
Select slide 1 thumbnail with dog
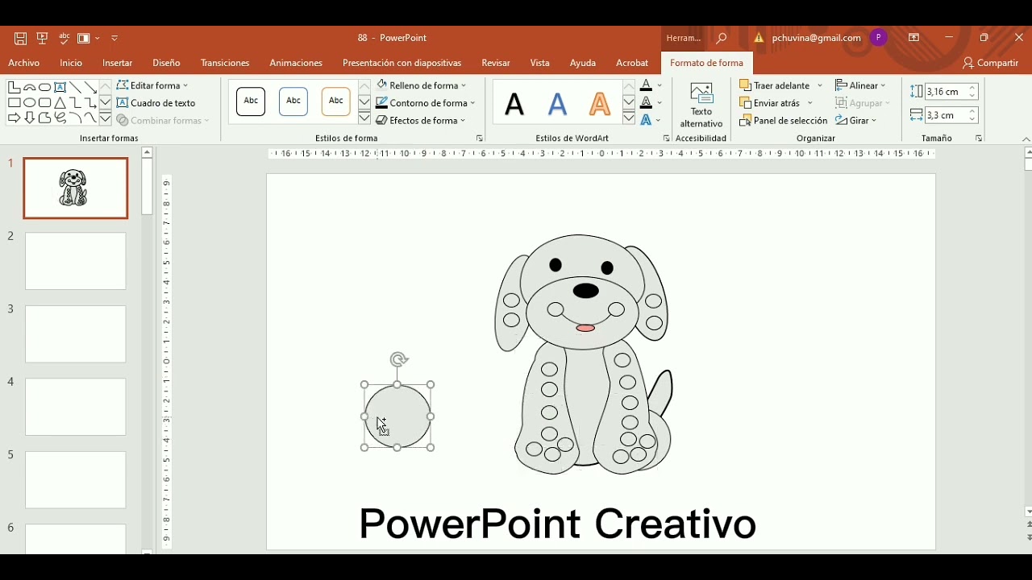pos(76,188)
